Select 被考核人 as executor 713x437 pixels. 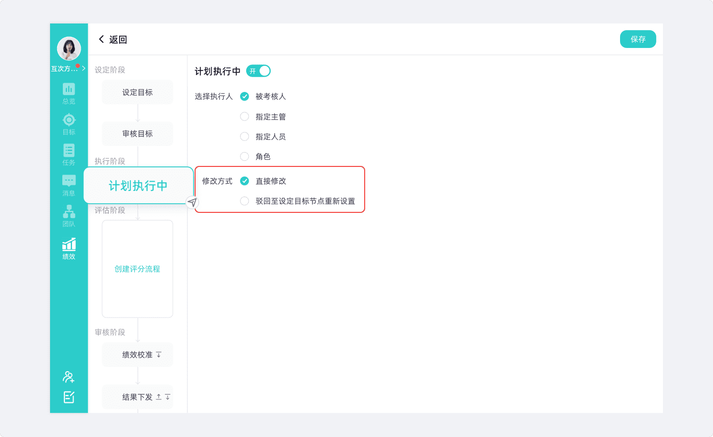(245, 96)
